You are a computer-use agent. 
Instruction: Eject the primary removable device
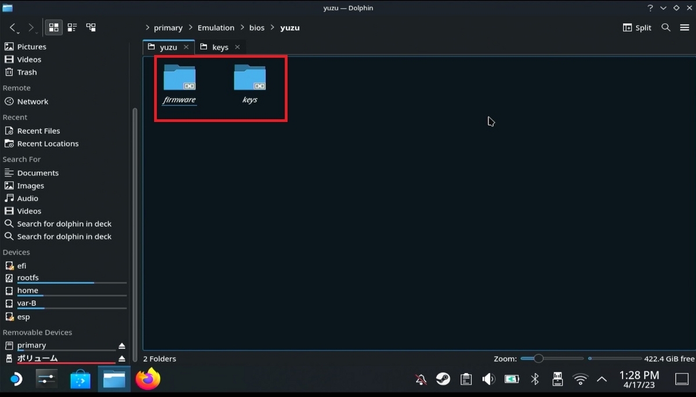pos(122,345)
